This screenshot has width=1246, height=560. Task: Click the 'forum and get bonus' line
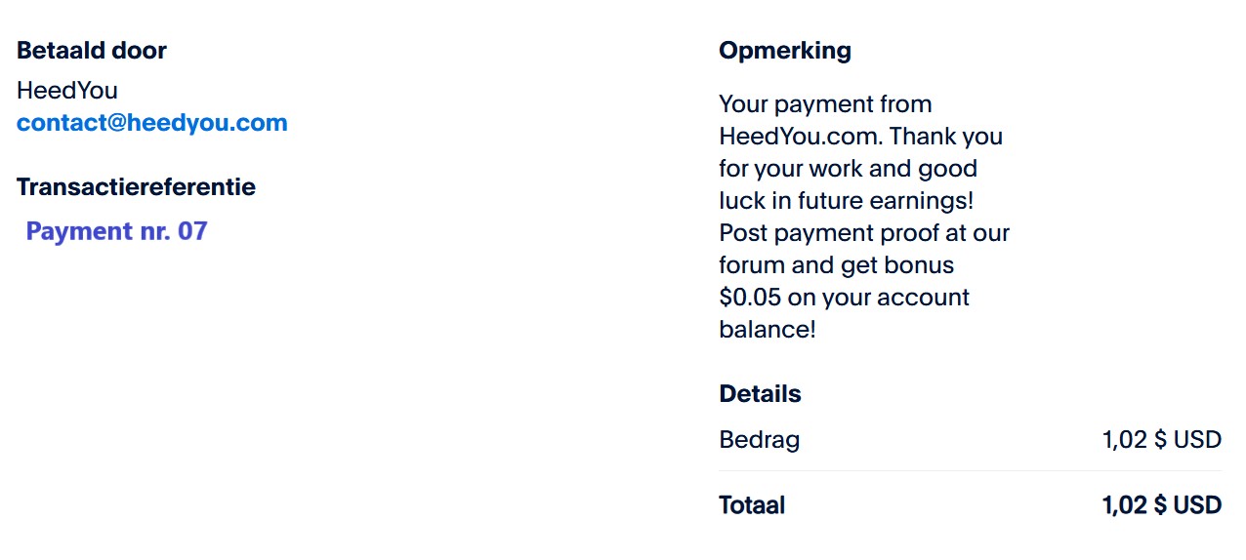pos(836,265)
